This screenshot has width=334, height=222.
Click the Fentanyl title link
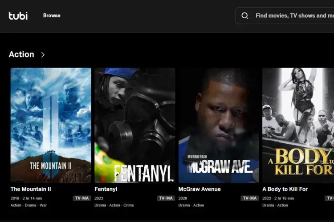click(x=106, y=189)
